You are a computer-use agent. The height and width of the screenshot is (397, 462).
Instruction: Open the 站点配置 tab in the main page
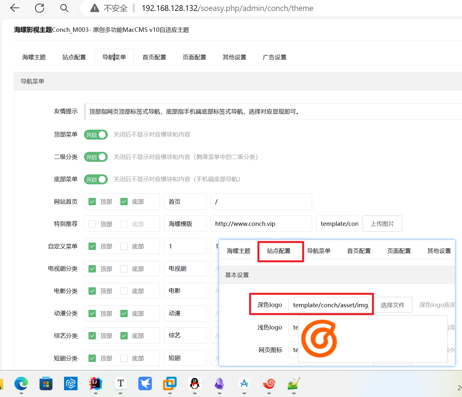click(74, 57)
